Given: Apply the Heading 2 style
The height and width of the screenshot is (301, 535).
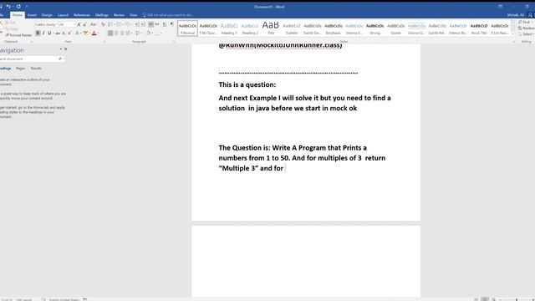Looking at the screenshot, I should coord(250,28).
